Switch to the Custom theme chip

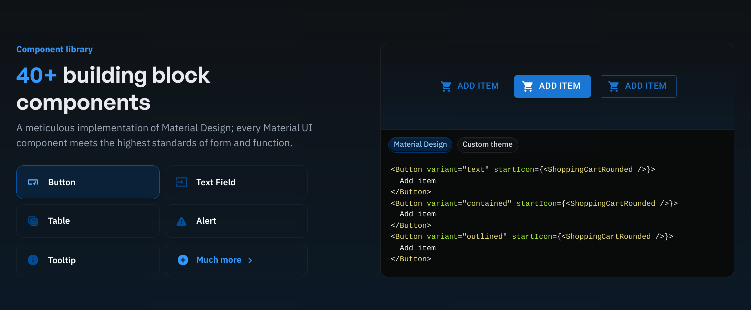487,145
